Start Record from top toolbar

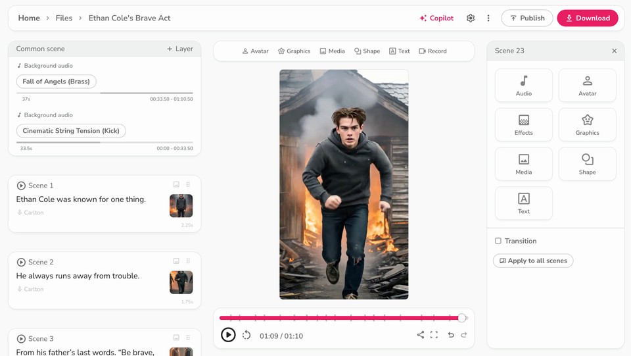(433, 51)
